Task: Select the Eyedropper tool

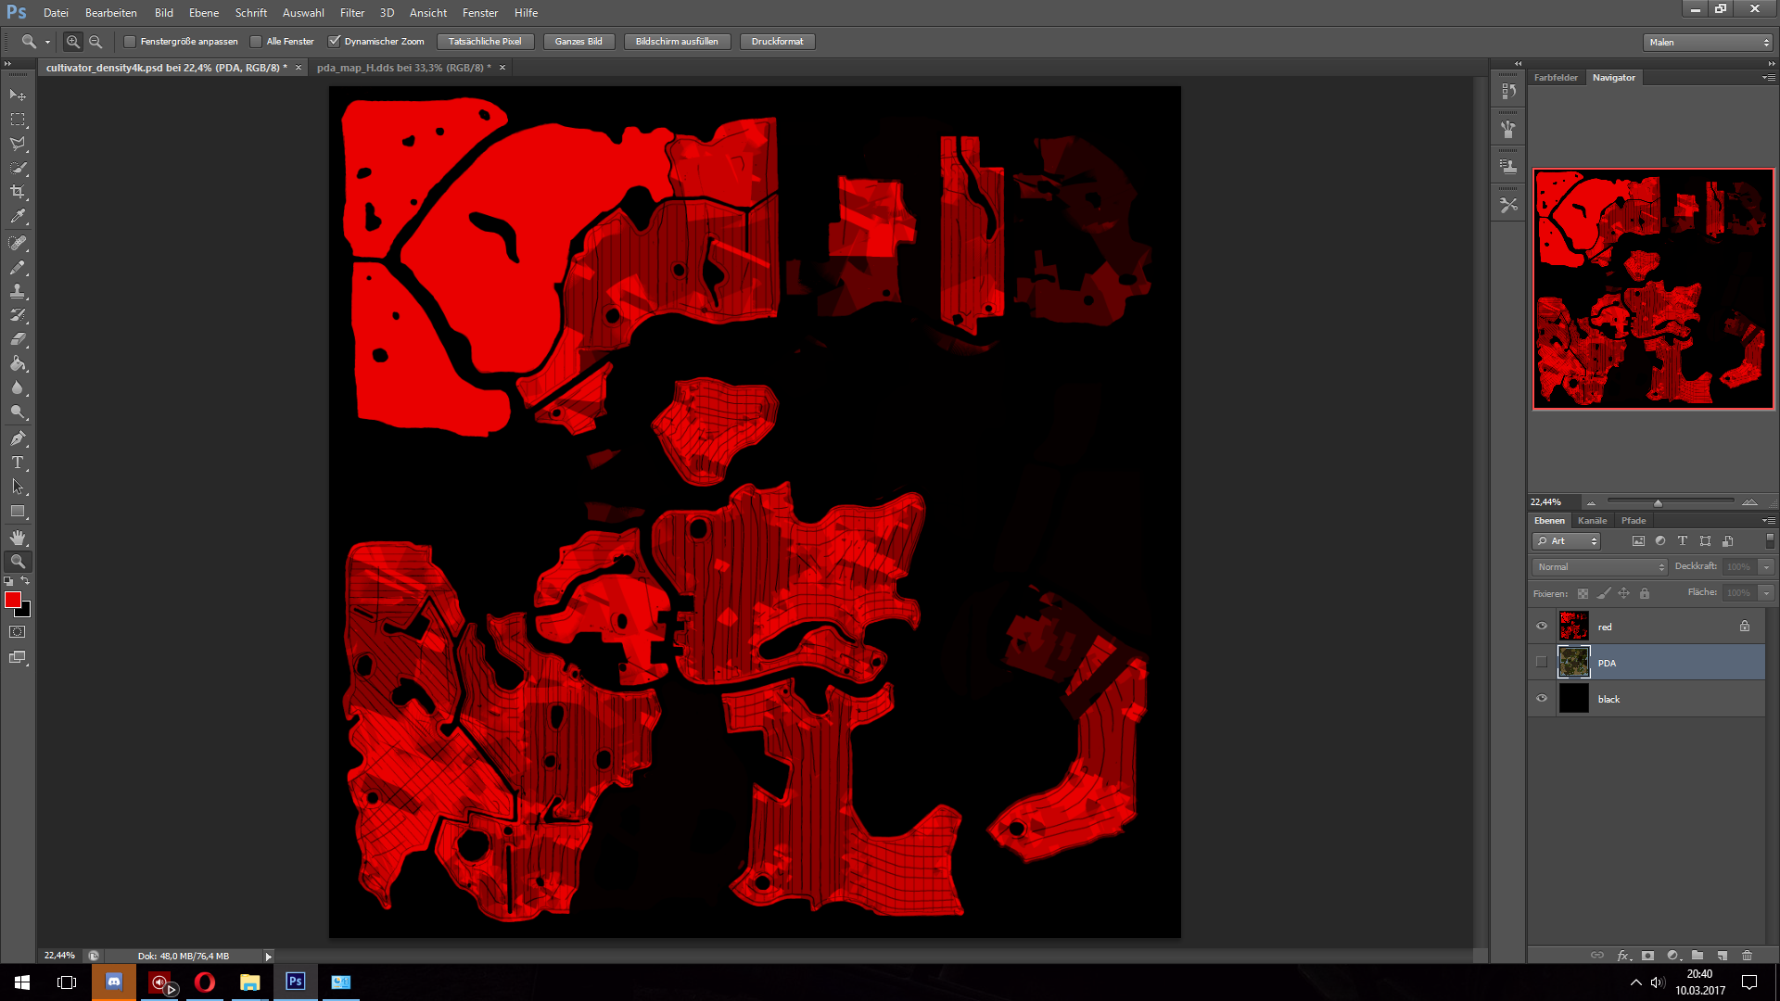Action: point(18,217)
